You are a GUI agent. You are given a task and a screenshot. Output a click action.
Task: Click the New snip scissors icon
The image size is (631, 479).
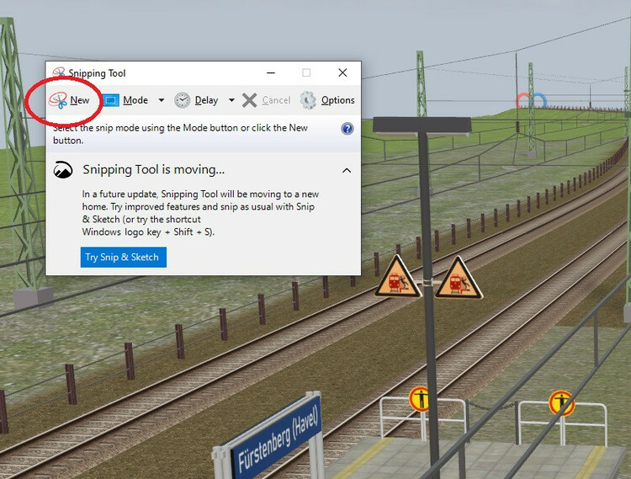[58, 101]
